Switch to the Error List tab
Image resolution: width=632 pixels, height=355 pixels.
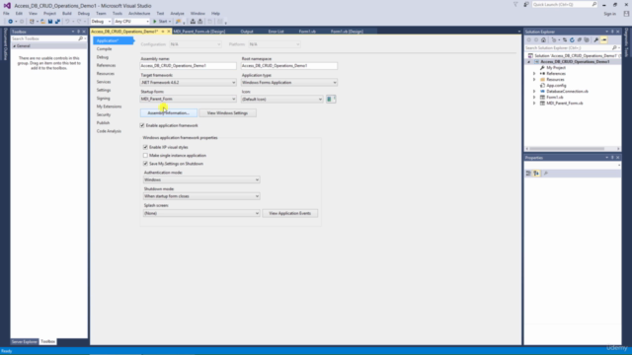[x=276, y=32]
